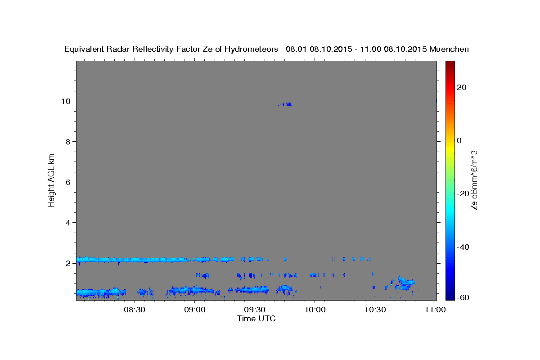Click the colorbar label -40
This screenshot has width=540, height=360.
point(463,247)
